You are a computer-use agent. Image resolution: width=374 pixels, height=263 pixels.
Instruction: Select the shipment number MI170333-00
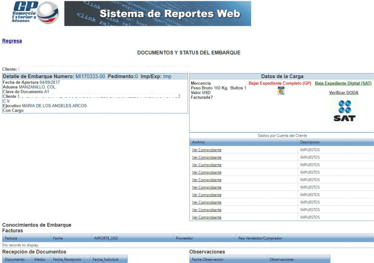click(x=90, y=77)
